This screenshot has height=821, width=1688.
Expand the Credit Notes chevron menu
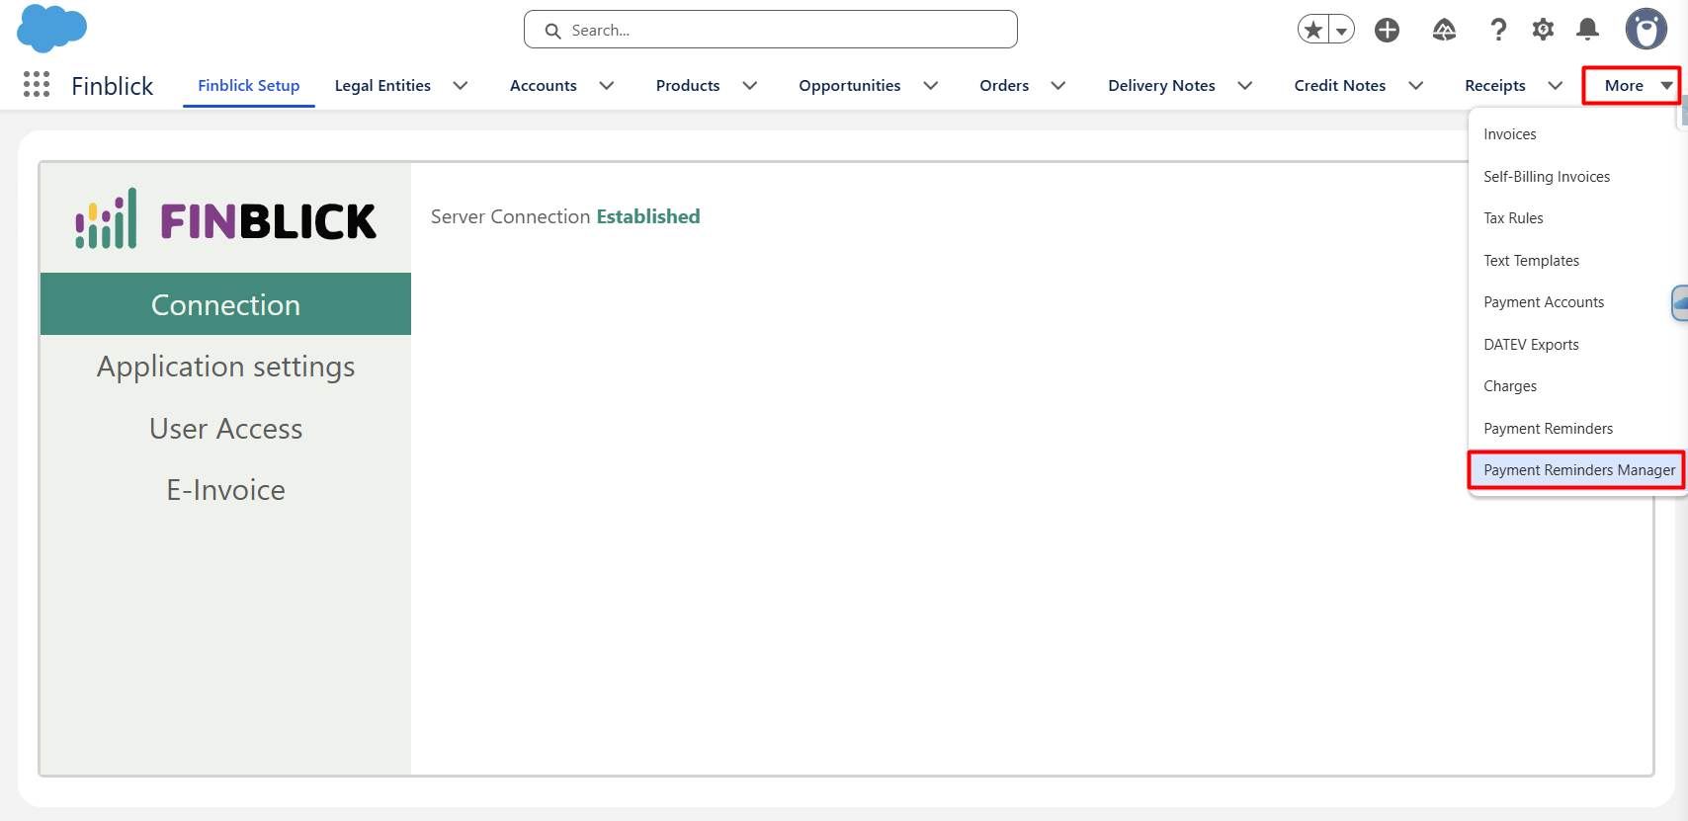coord(1416,86)
